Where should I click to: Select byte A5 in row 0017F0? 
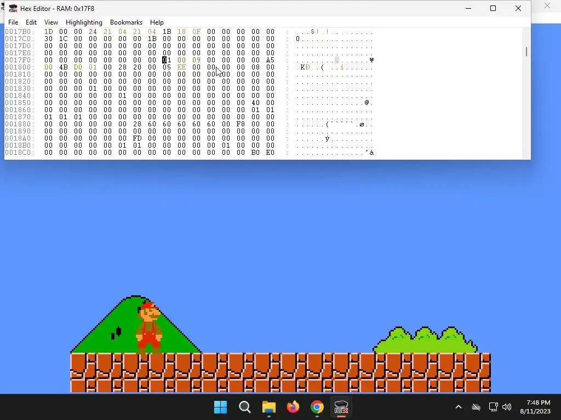(x=270, y=60)
